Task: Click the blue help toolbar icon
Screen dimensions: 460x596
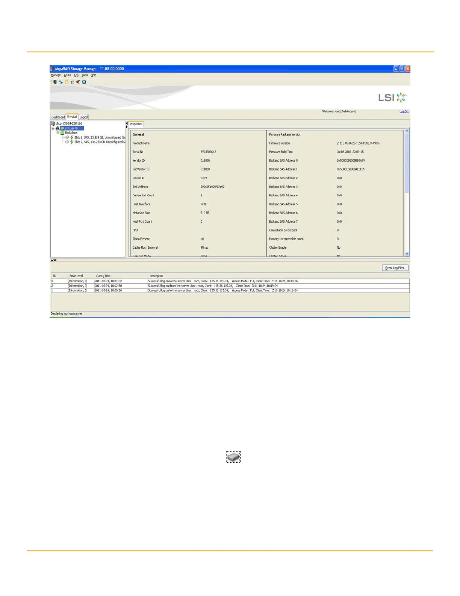Action: pos(84,82)
